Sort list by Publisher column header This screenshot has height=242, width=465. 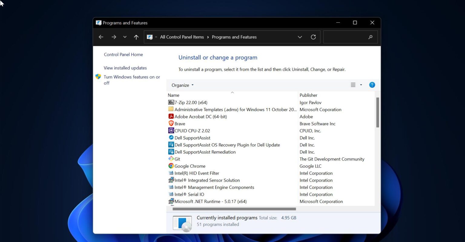308,95
